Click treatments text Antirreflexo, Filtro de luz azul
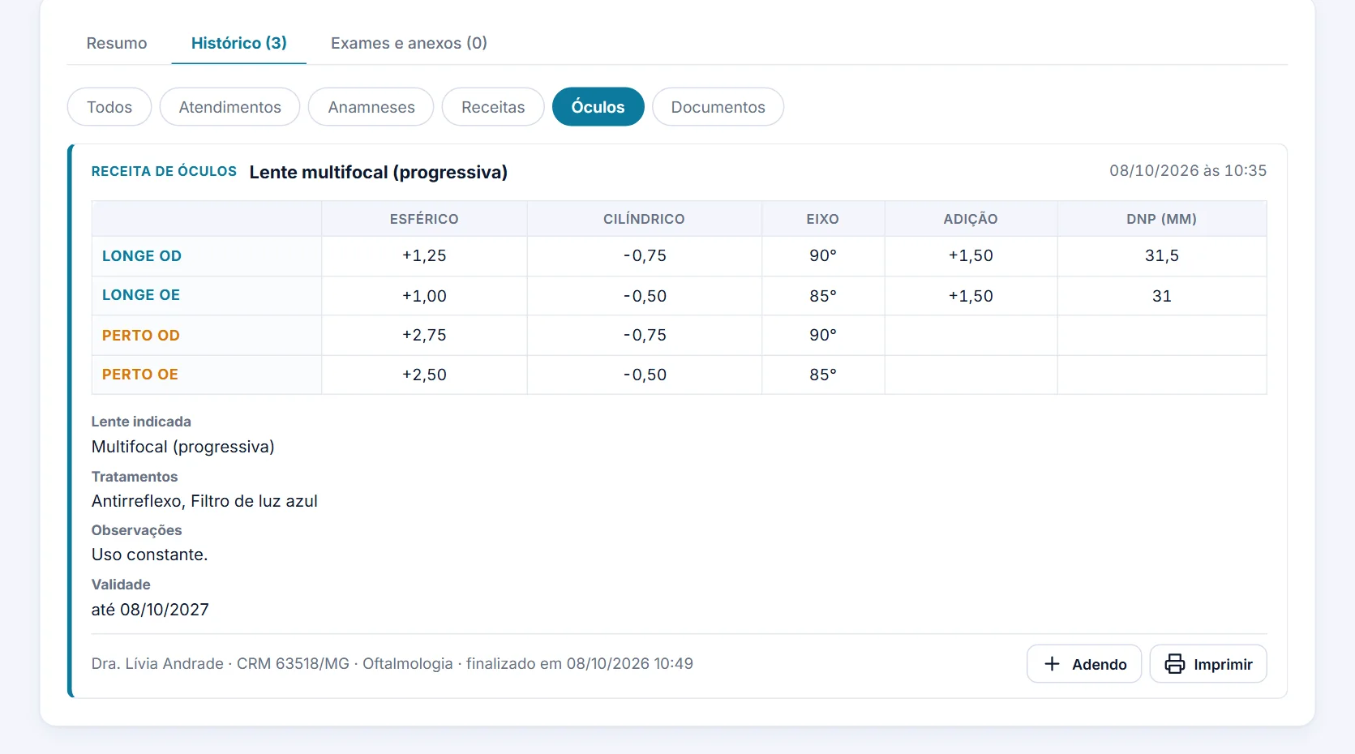 click(204, 501)
